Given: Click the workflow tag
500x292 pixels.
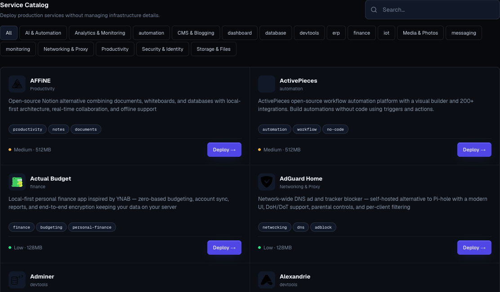Looking at the screenshot, I should click(x=307, y=129).
